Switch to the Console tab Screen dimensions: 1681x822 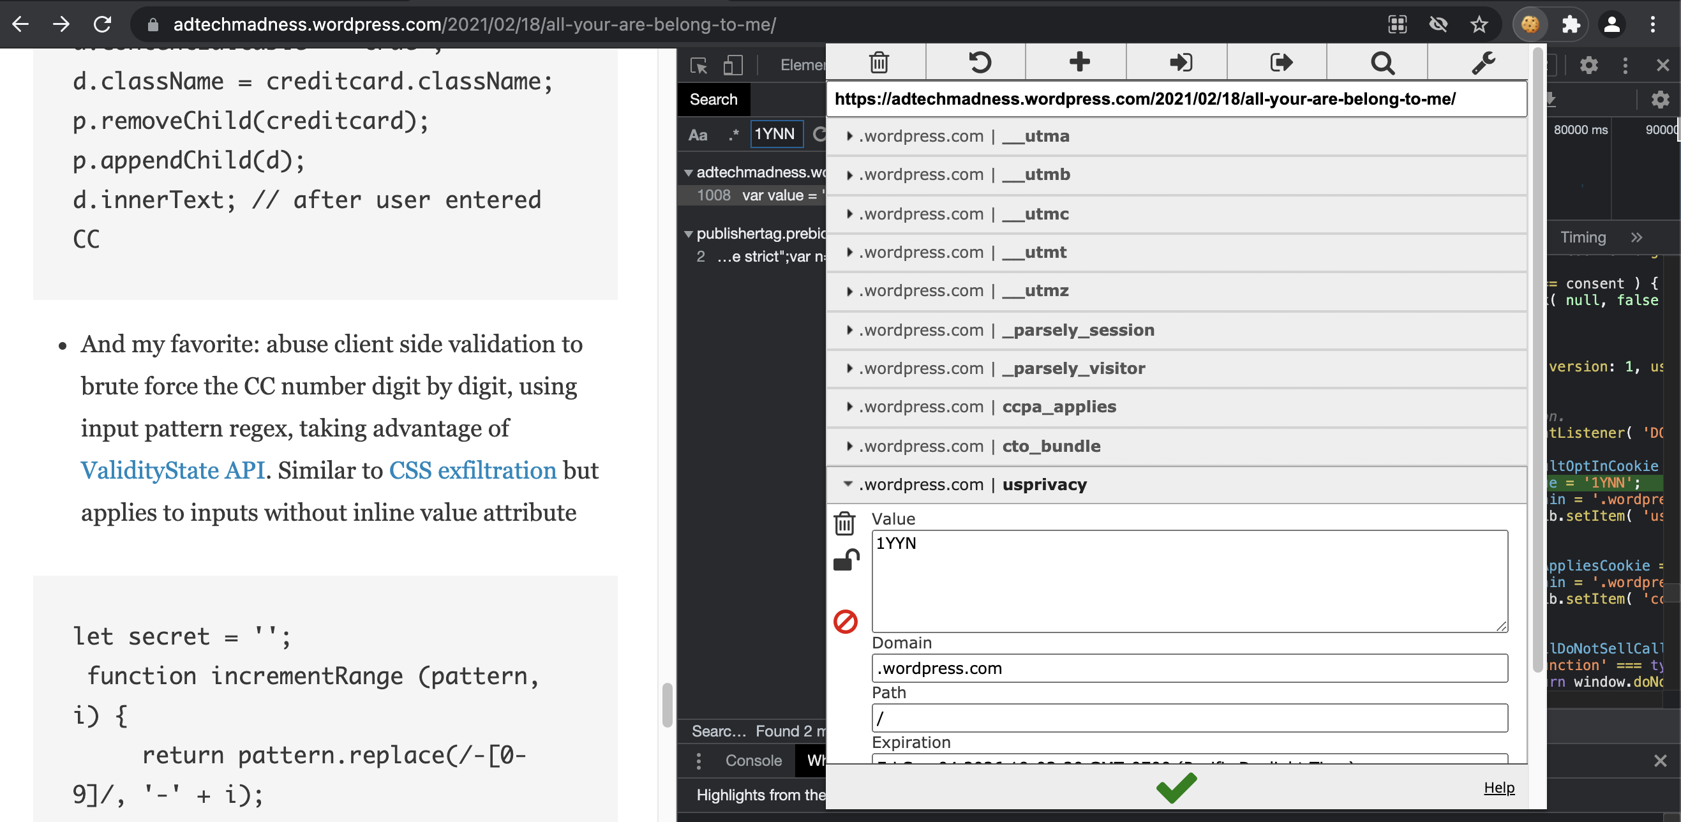point(753,760)
